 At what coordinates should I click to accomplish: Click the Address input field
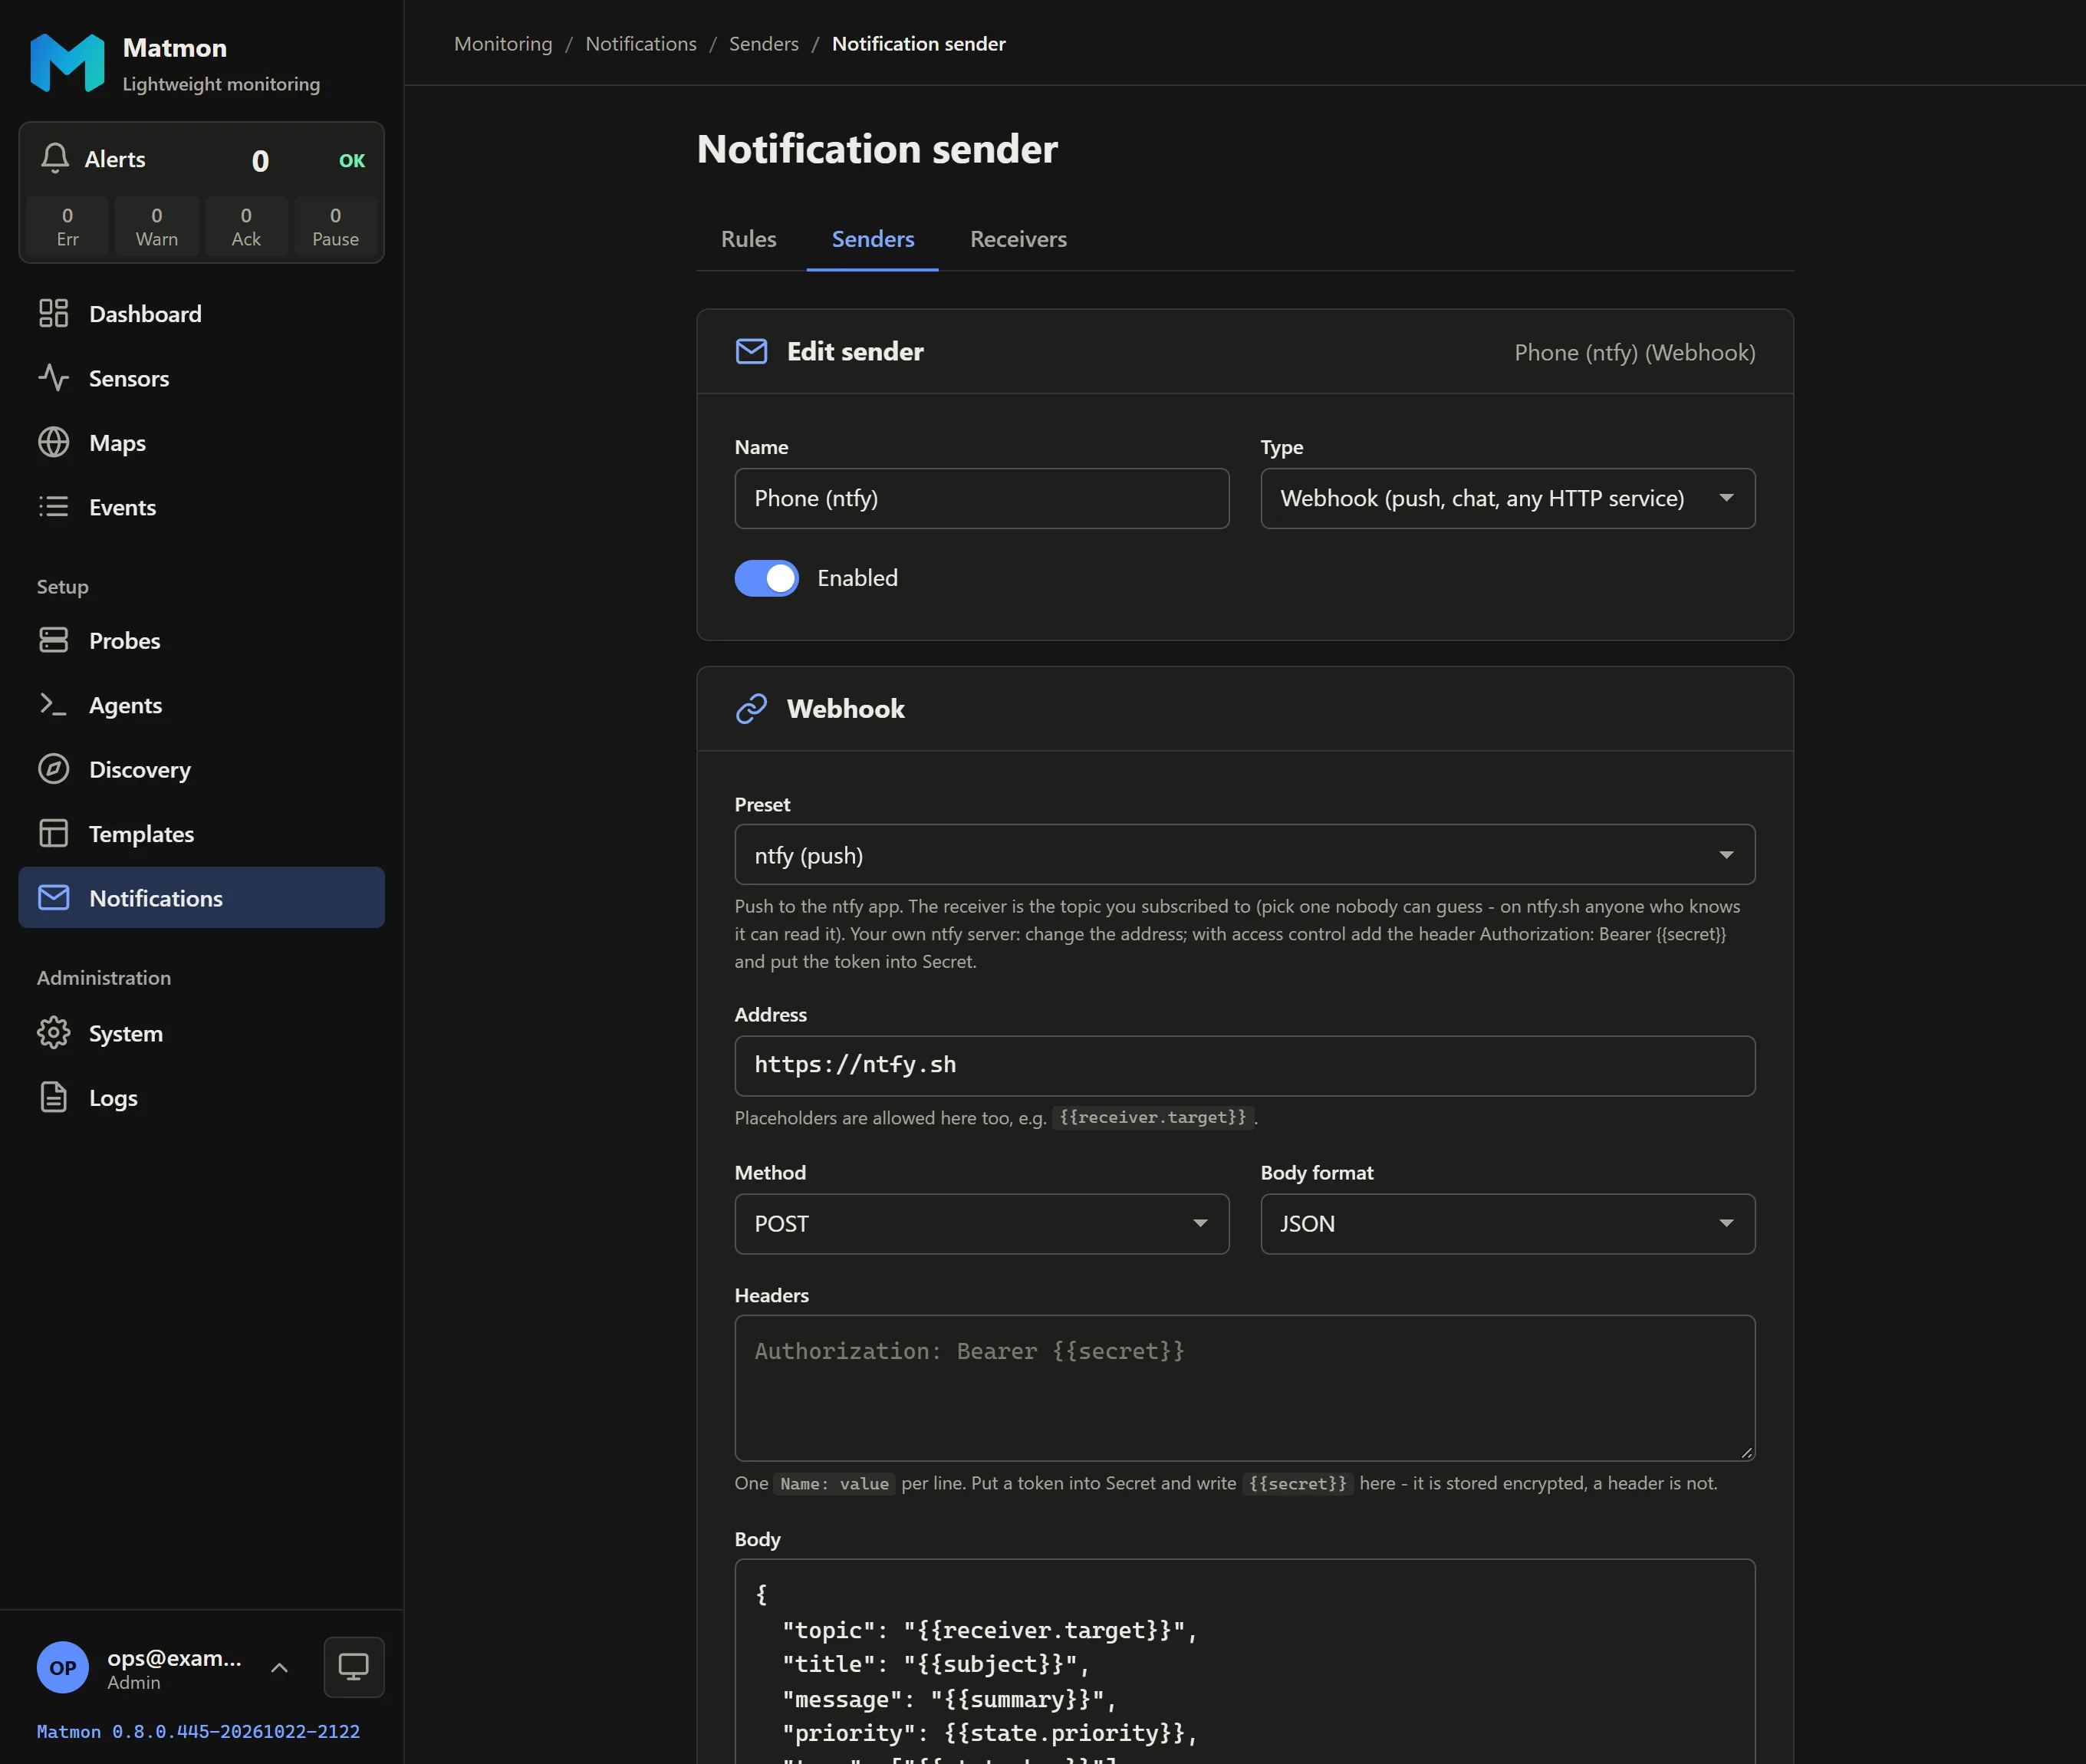[1245, 1066]
